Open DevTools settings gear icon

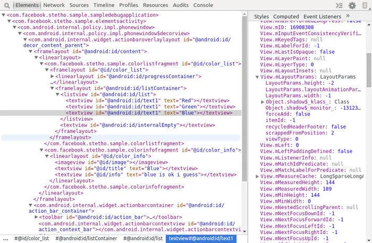(x=352, y=5)
